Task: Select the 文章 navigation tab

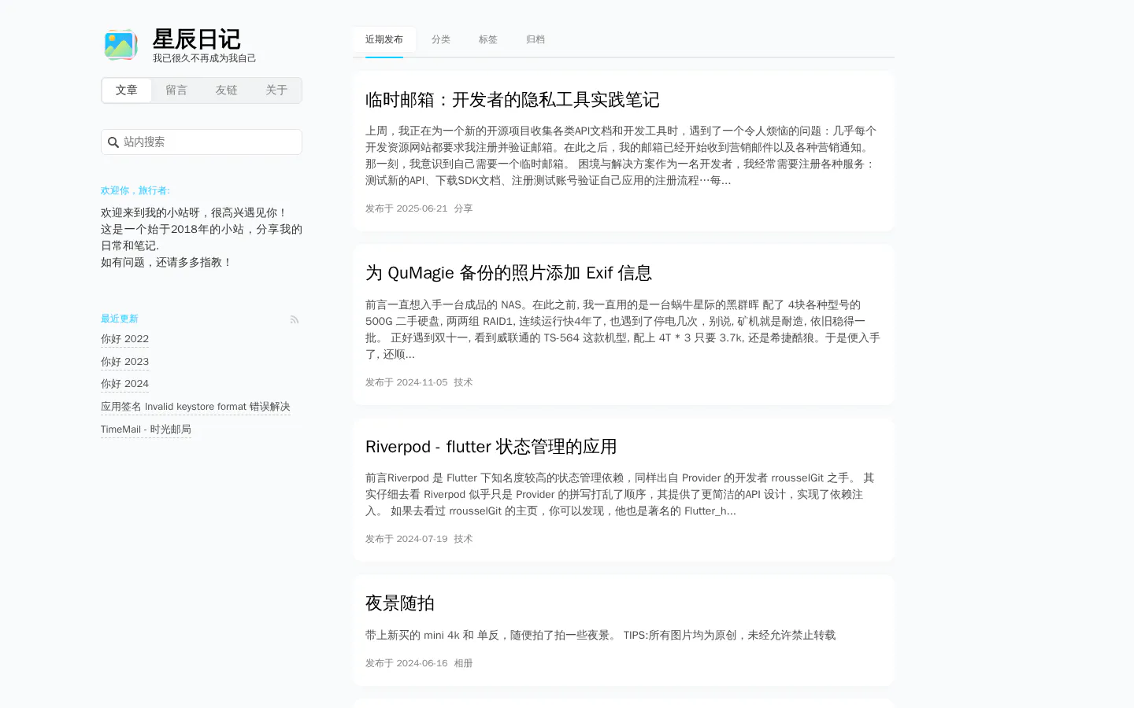Action: pos(126,90)
